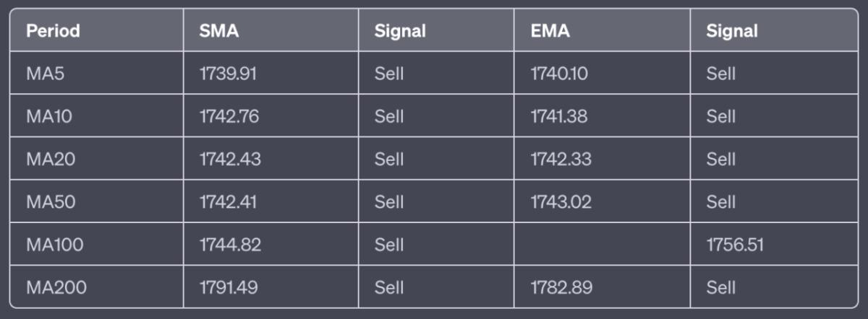This screenshot has height=319, width=868.
Task: Click the EMA value 1782.89
Action: pyautogui.click(x=561, y=287)
